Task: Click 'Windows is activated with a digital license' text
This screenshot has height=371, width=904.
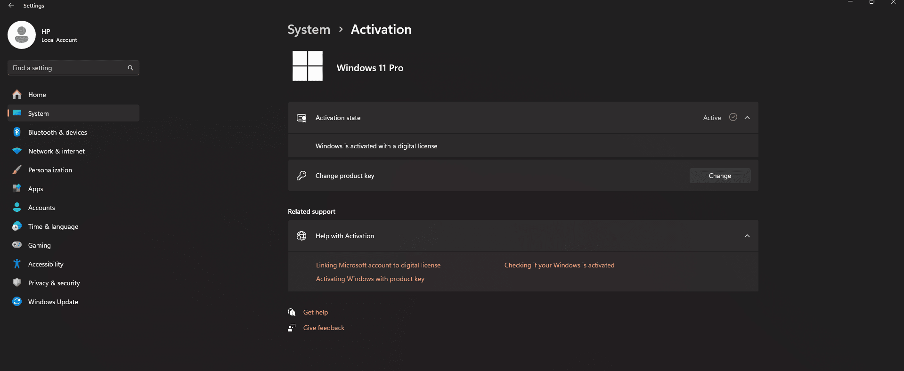Action: tap(376, 146)
